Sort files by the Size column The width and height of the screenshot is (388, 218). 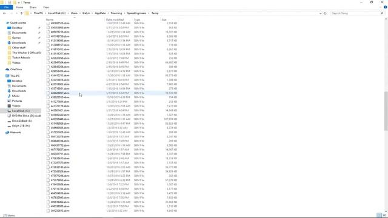point(164,19)
